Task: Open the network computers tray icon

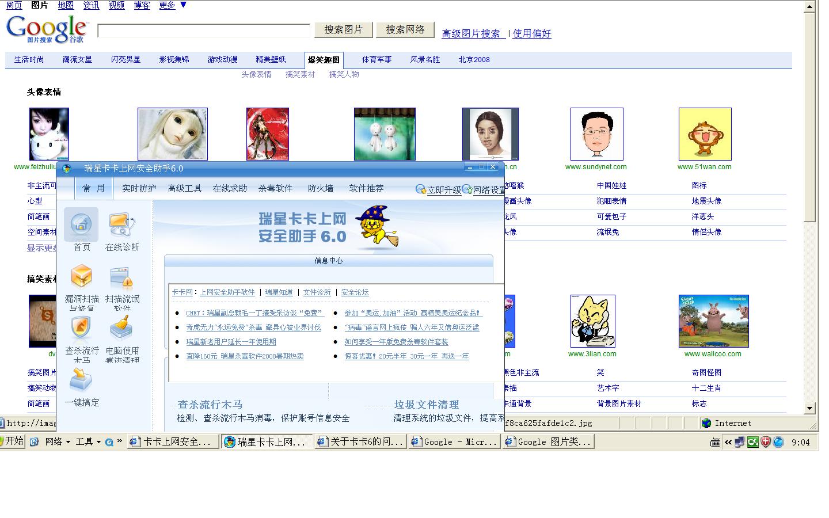Action: point(740,442)
